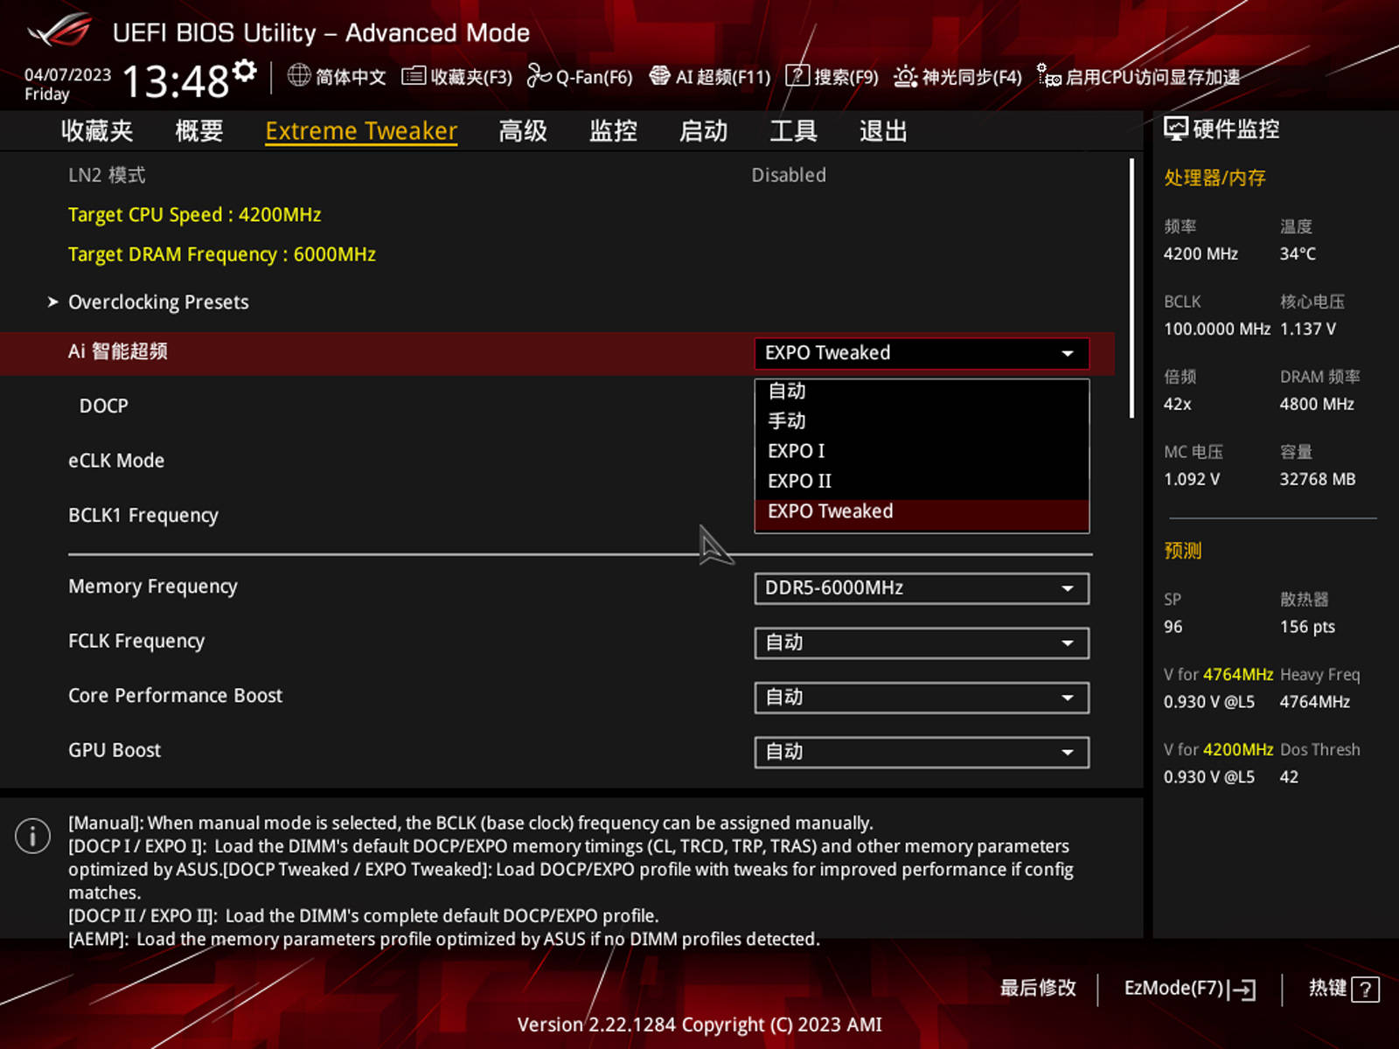Screen dimensions: 1399x1049
Task: Click LN2 模式 Disabled value
Action: 789,175
